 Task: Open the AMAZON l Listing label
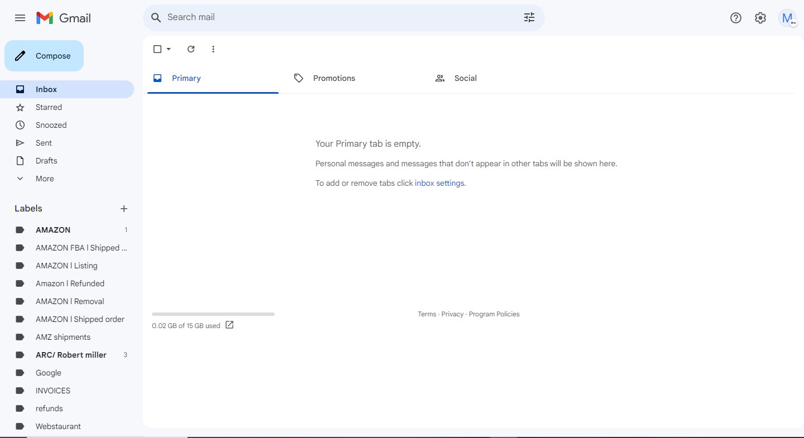(67, 266)
